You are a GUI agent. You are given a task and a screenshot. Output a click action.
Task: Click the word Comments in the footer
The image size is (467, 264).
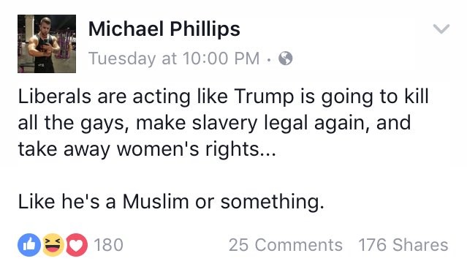299,245
